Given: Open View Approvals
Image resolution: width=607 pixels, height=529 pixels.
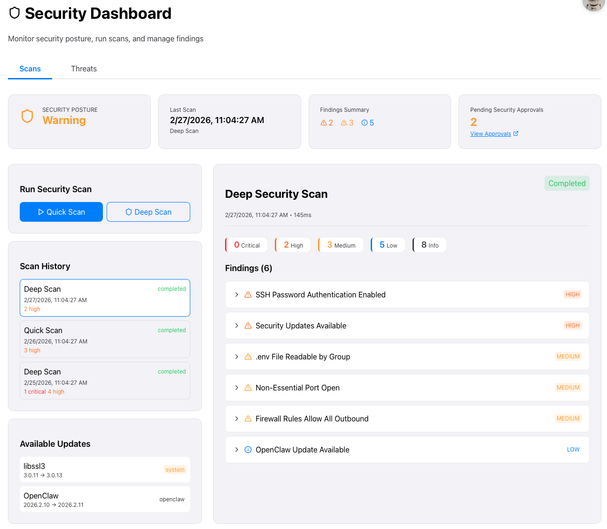Looking at the screenshot, I should (490, 133).
